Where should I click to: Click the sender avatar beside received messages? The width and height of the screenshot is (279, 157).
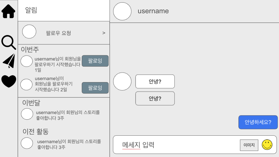[x=122, y=81]
